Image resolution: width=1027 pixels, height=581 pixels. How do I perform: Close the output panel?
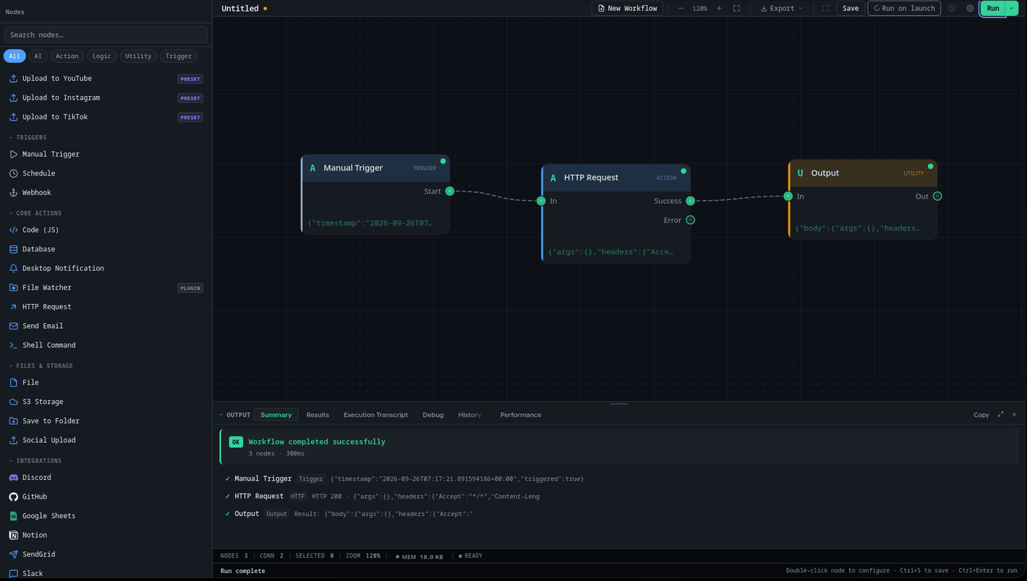[x=1014, y=414]
